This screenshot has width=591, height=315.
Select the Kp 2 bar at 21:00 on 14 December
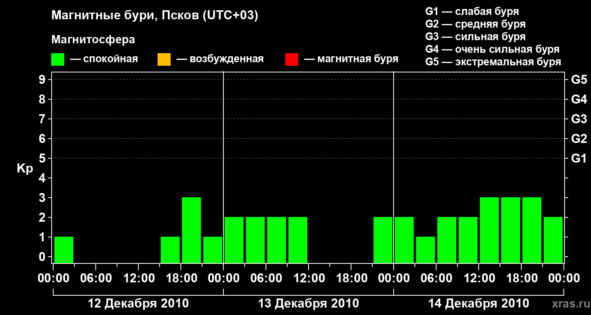(553, 240)
